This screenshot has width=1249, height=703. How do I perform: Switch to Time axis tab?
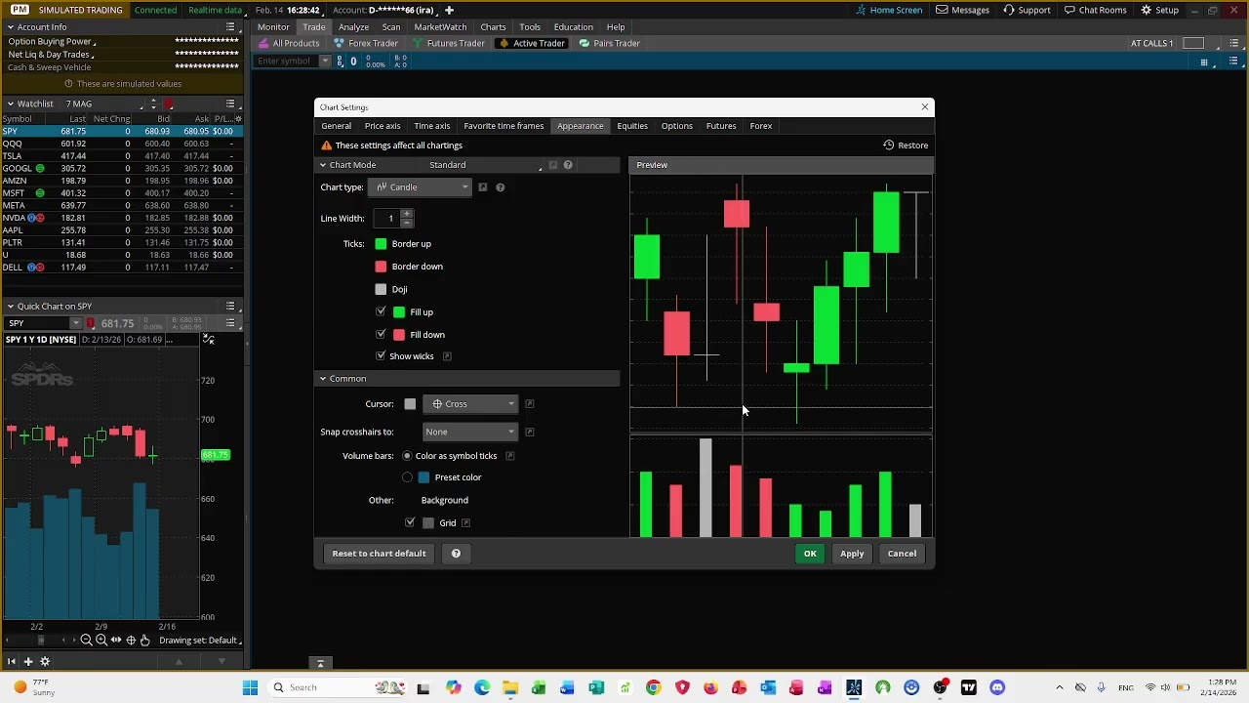point(431,126)
